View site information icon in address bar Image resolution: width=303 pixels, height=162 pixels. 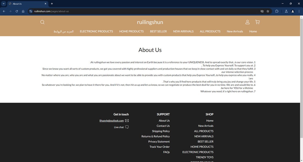coord(31,11)
